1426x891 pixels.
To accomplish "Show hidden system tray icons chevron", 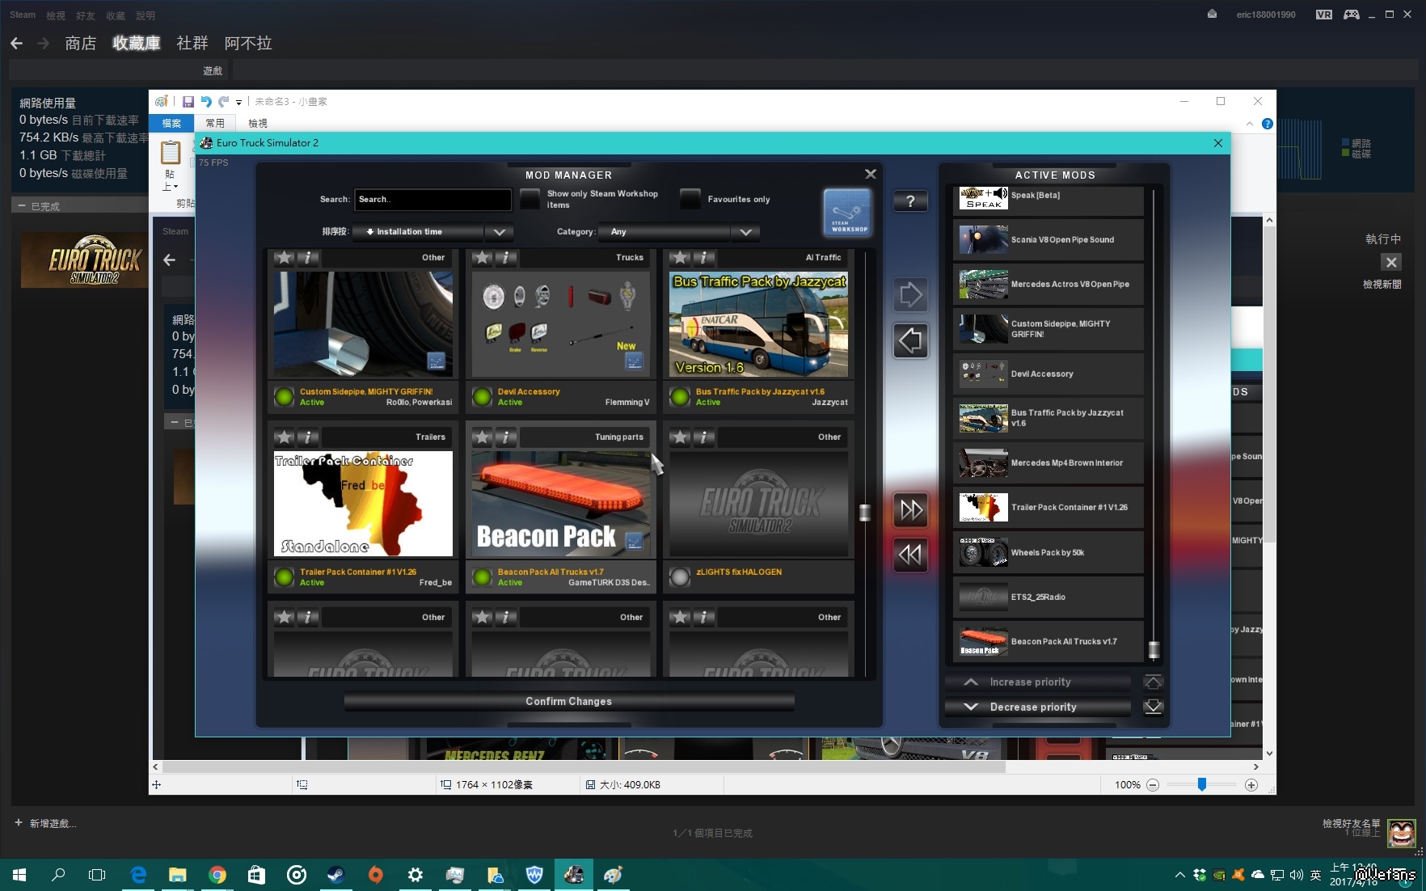I will pos(1180,875).
